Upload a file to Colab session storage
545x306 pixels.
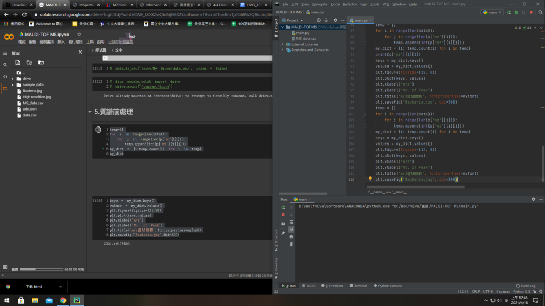(18, 63)
